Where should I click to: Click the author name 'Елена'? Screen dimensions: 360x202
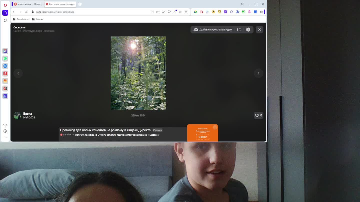(27, 113)
